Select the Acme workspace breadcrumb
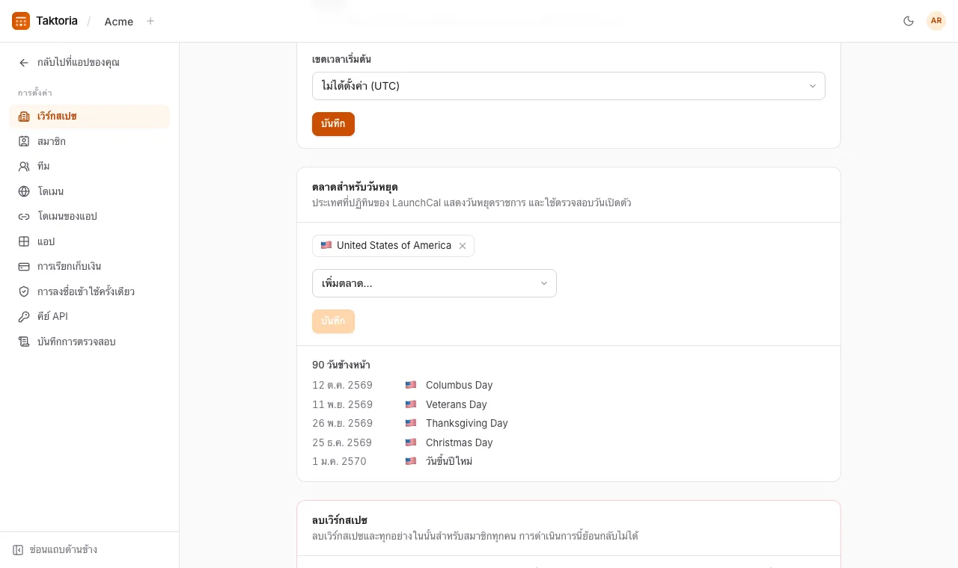 pyautogui.click(x=119, y=21)
